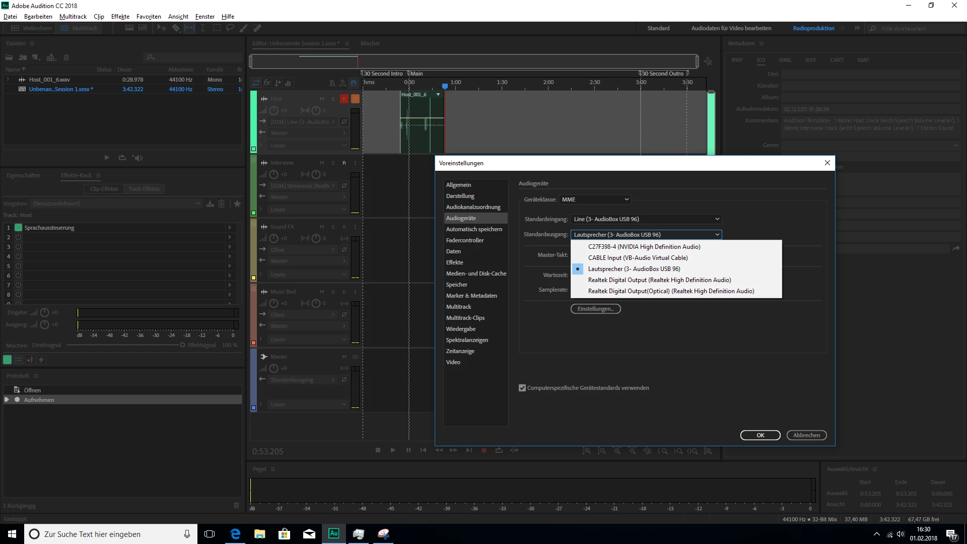The width and height of the screenshot is (967, 544).
Task: Click the Einstellungen... button
Action: [x=595, y=309]
